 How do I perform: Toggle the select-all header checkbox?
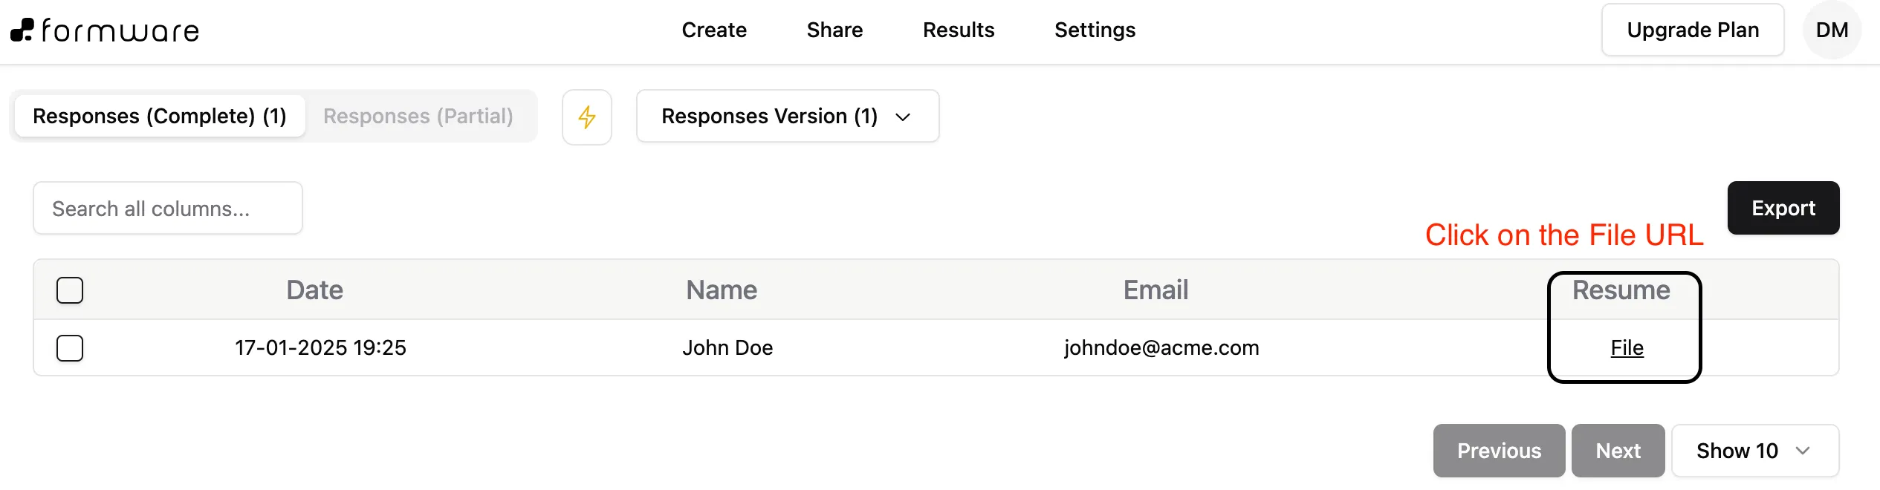click(70, 290)
